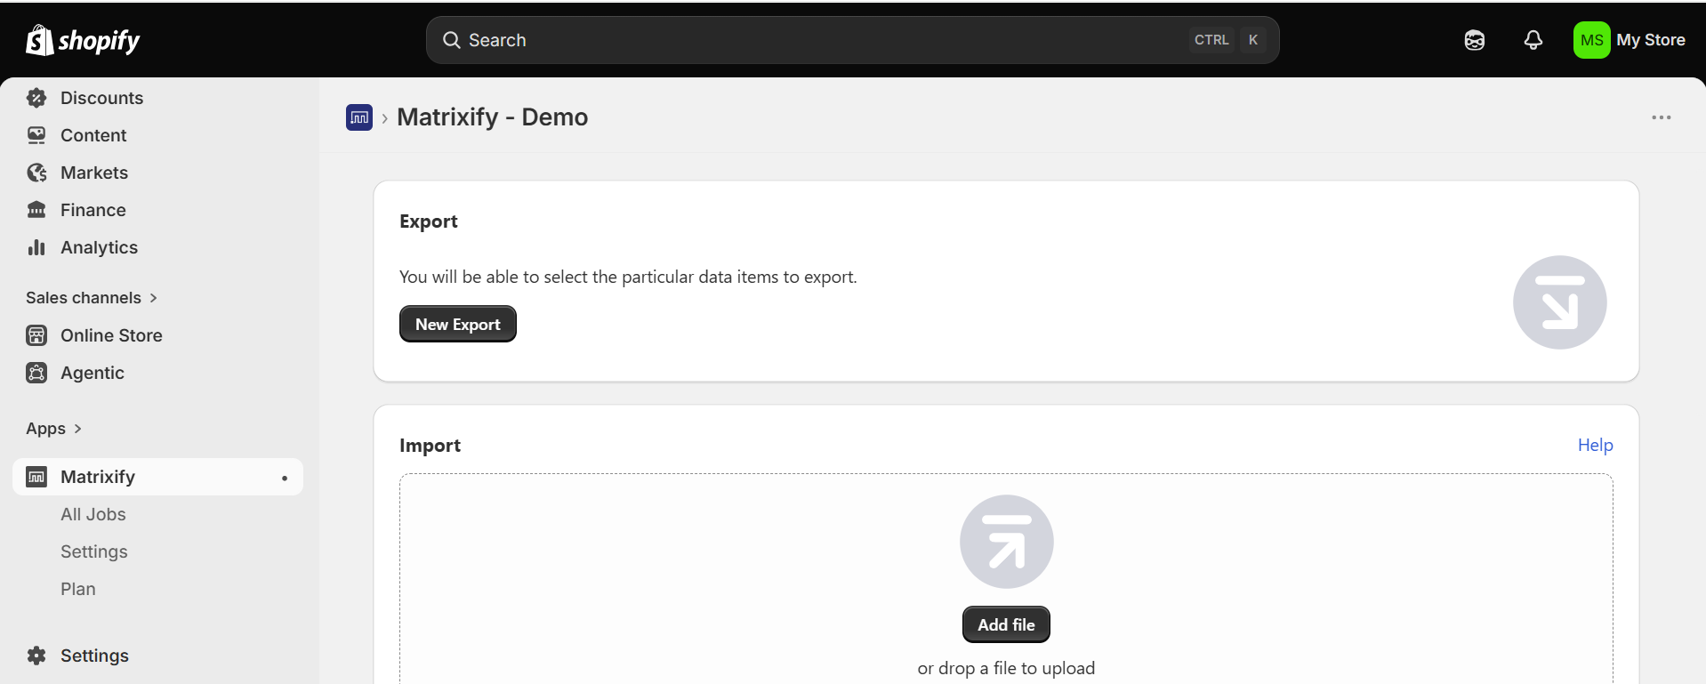Navigate to Markets
Image resolution: width=1706 pixels, height=684 pixels.
(94, 173)
